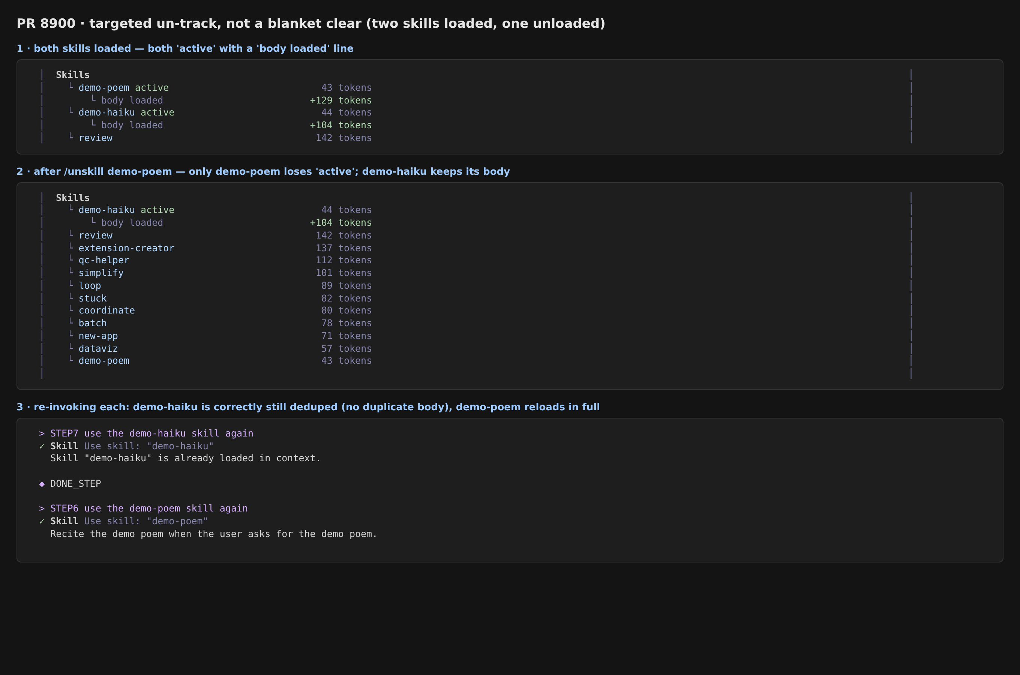Select the "qc-helper" skill row
1020x675 pixels.
104,260
